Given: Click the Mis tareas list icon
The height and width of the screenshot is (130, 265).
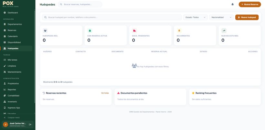Looking at the screenshot, I should (x=5, y=60).
